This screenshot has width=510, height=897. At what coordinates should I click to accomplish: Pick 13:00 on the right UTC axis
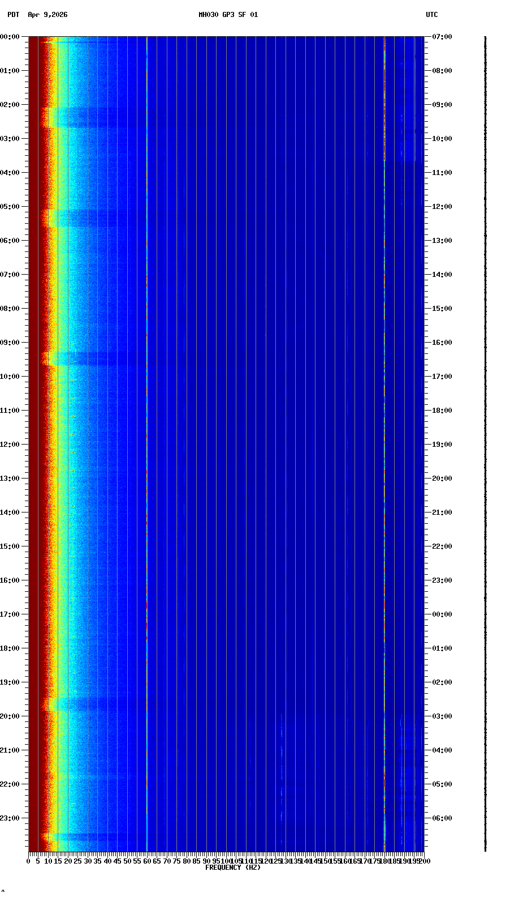point(442,241)
